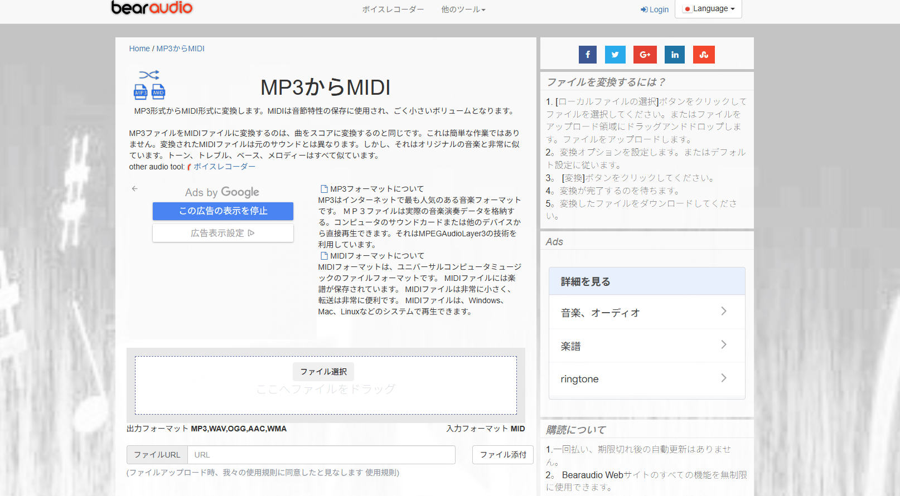
Task: Open the Language dropdown
Action: click(708, 9)
